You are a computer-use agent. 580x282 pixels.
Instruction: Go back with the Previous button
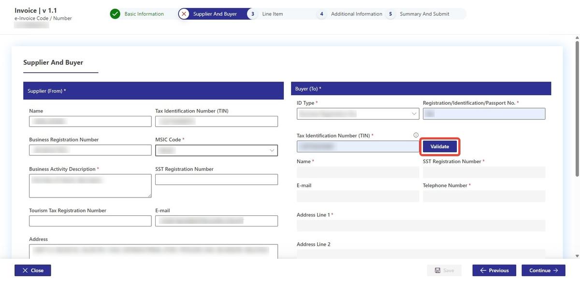[x=494, y=270]
